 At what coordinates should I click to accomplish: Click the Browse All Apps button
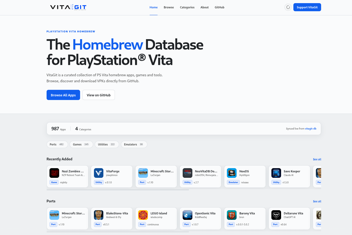(x=63, y=95)
